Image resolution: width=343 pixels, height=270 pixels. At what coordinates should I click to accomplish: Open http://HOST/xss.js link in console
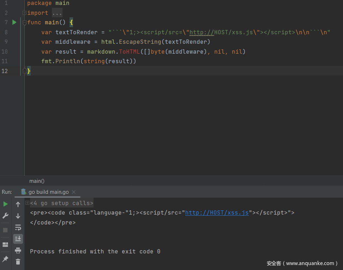pos(217,213)
